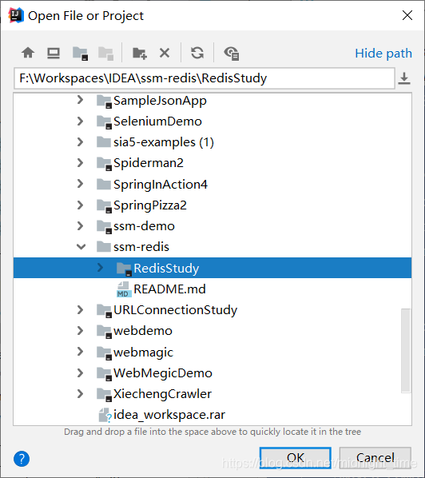The image size is (425, 478).
Task: Click the SampleJsonApp folder icon
Action: click(104, 102)
